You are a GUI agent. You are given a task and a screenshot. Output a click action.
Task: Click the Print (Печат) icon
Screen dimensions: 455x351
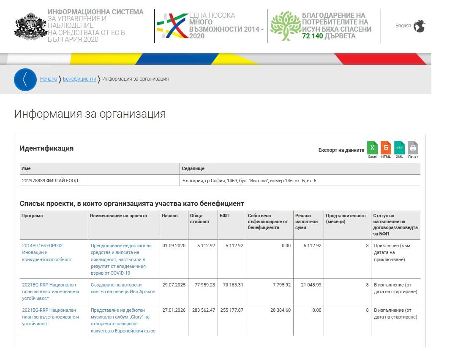pos(413,148)
